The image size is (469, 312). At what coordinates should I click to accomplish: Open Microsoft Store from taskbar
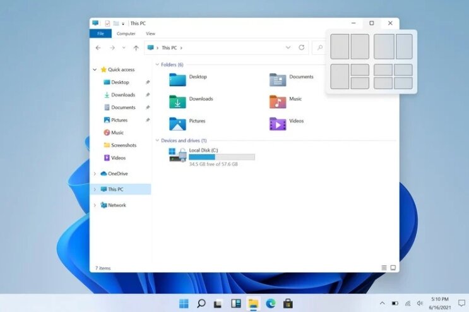click(x=288, y=304)
